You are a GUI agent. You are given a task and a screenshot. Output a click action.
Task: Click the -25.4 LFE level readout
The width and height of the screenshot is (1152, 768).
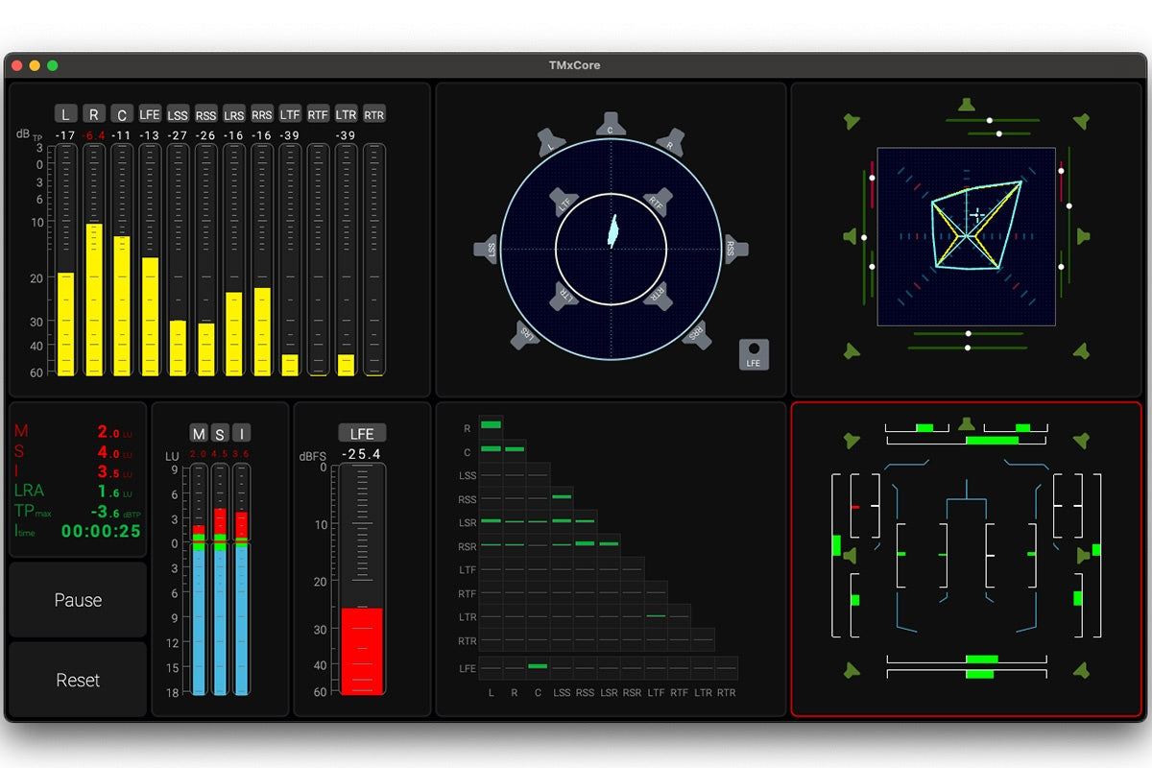click(361, 454)
